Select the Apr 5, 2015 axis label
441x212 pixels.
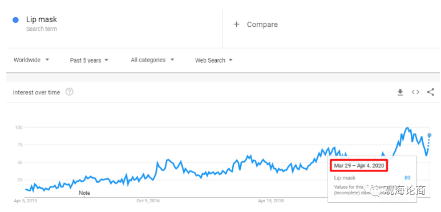[x=25, y=201]
